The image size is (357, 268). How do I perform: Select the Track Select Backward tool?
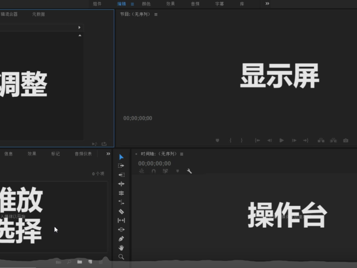121,175
